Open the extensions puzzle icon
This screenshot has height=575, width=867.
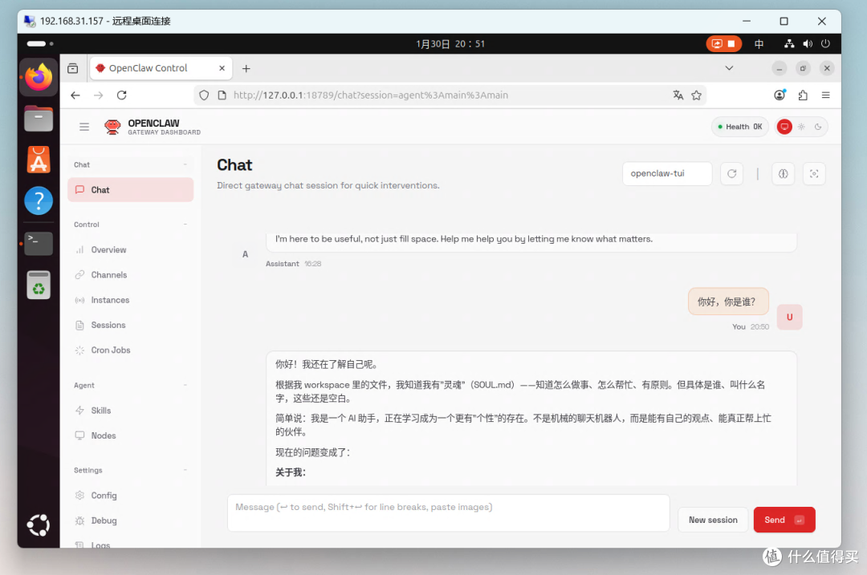[x=803, y=95]
